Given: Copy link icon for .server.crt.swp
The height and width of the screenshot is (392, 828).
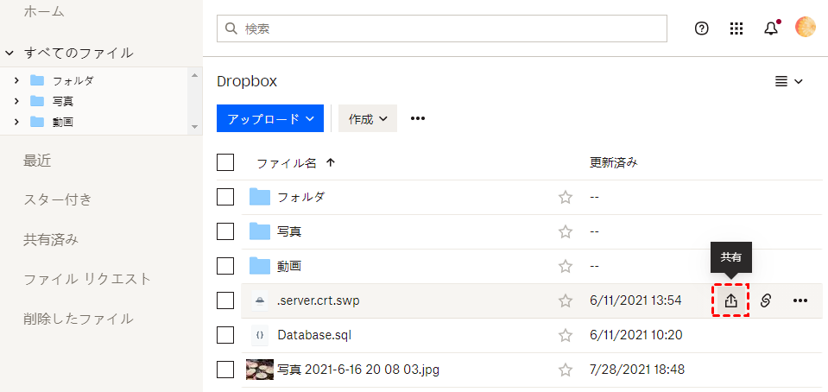Looking at the screenshot, I should tap(765, 300).
